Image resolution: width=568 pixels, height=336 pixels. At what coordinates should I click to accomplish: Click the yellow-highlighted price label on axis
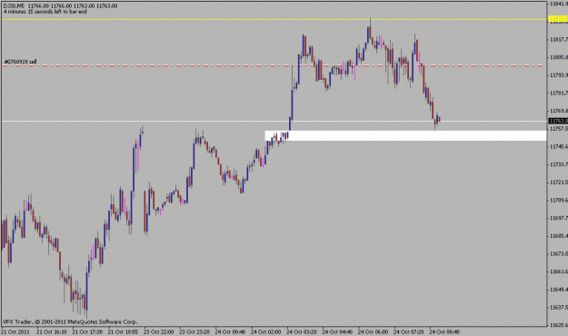coord(558,19)
